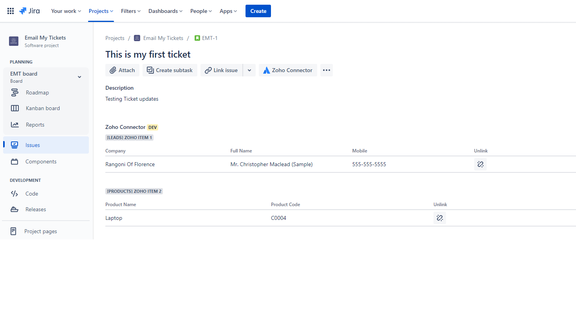Click the 'Product Code' column header

[x=285, y=205]
